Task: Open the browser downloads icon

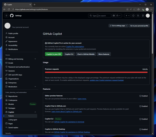Action: (143, 9)
